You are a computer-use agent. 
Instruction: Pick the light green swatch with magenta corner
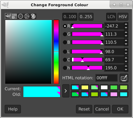coord(94,87)
